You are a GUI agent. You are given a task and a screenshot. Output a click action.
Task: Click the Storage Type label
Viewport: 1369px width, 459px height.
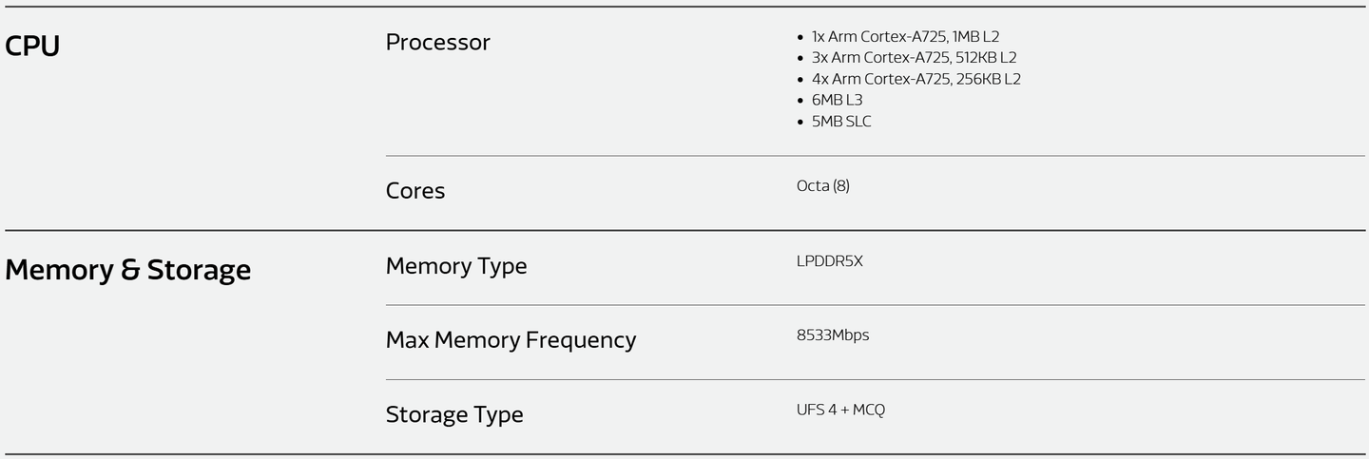[x=454, y=414]
